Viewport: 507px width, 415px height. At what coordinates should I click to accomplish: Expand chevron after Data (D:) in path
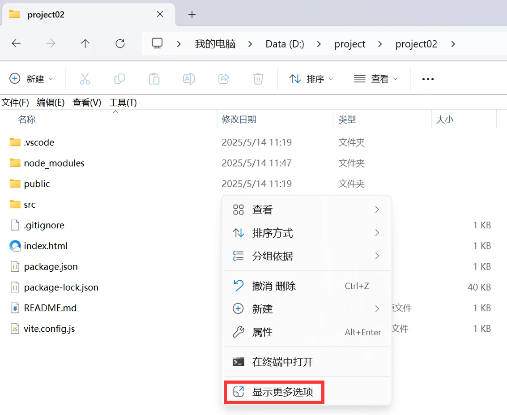pos(319,44)
